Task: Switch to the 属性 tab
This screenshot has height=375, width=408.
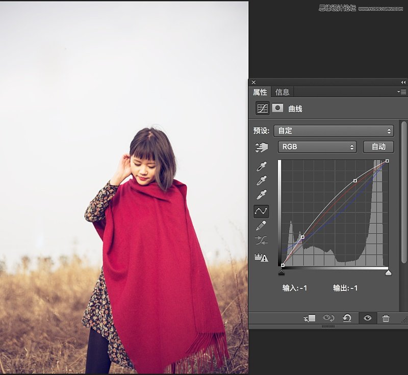Action: (x=260, y=92)
